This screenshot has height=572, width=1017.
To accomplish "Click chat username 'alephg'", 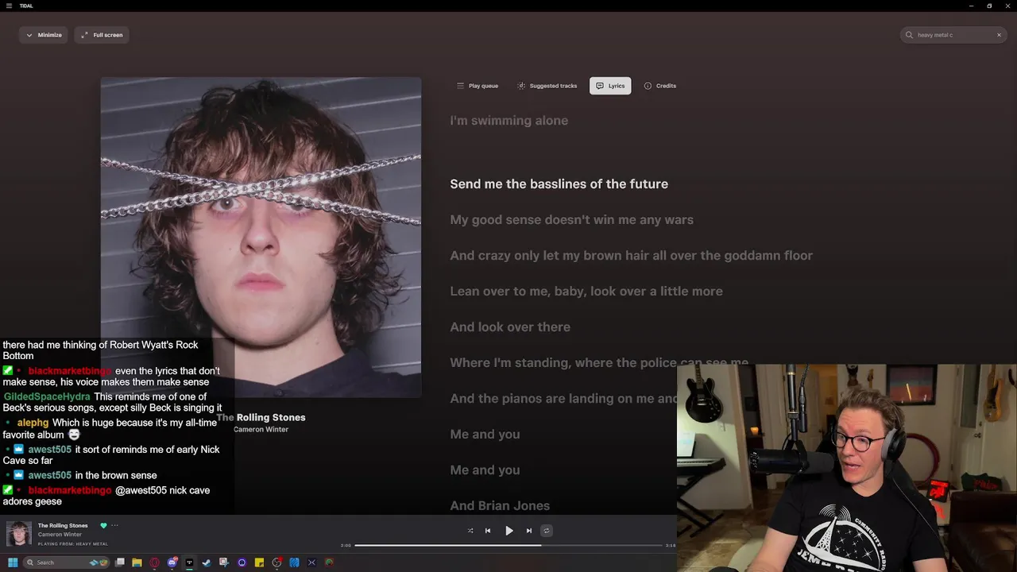I will click(x=33, y=423).
